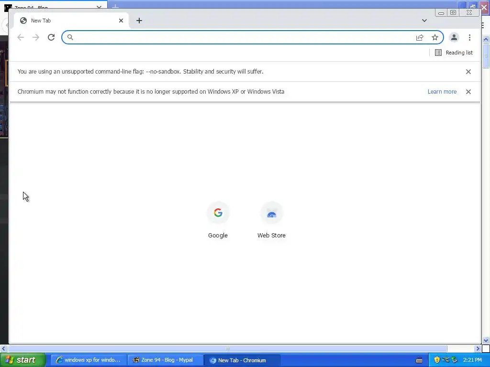Click the network connection tray icon
Viewport: 490px width, 367px height.
pyautogui.click(x=445, y=360)
